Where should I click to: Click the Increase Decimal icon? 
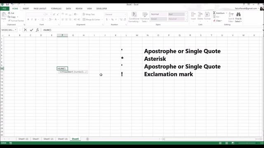coord(121,19)
